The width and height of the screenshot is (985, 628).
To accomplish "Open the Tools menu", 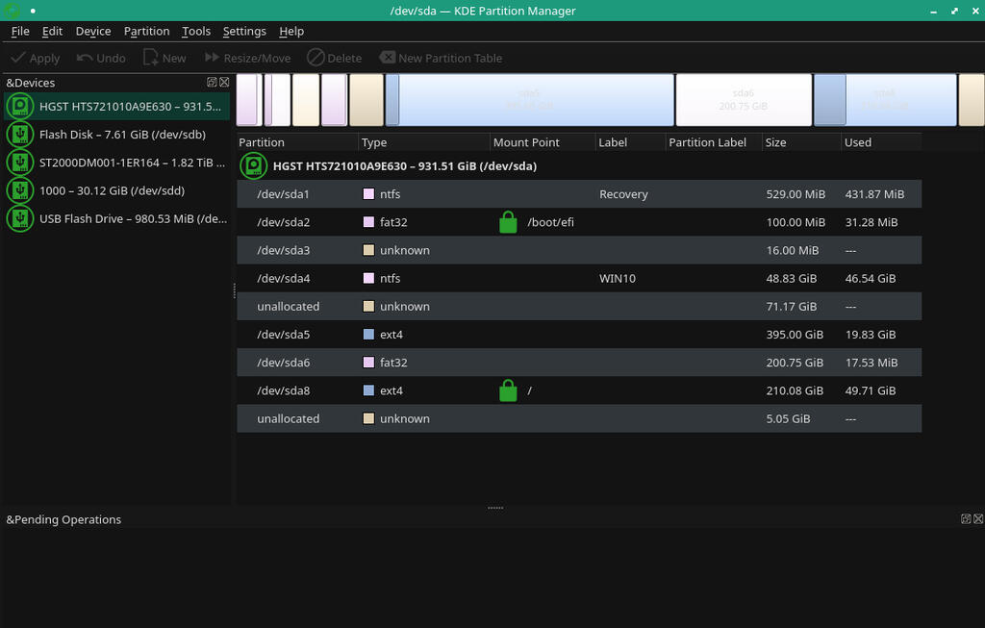I will (x=196, y=32).
